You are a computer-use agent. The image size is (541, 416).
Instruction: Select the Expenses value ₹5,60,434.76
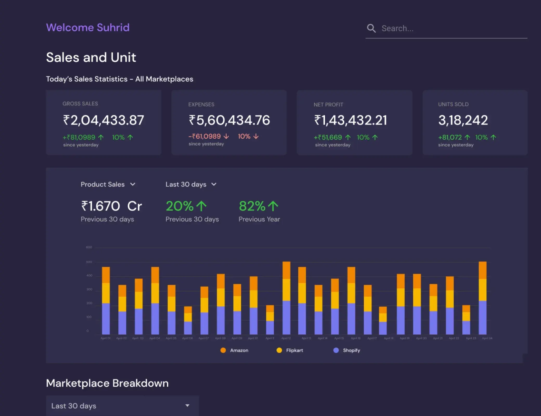(229, 120)
